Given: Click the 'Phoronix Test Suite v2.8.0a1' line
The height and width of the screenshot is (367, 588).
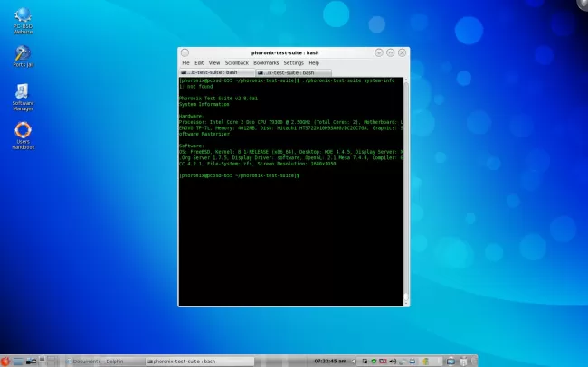Looking at the screenshot, I should pyautogui.click(x=218, y=99).
